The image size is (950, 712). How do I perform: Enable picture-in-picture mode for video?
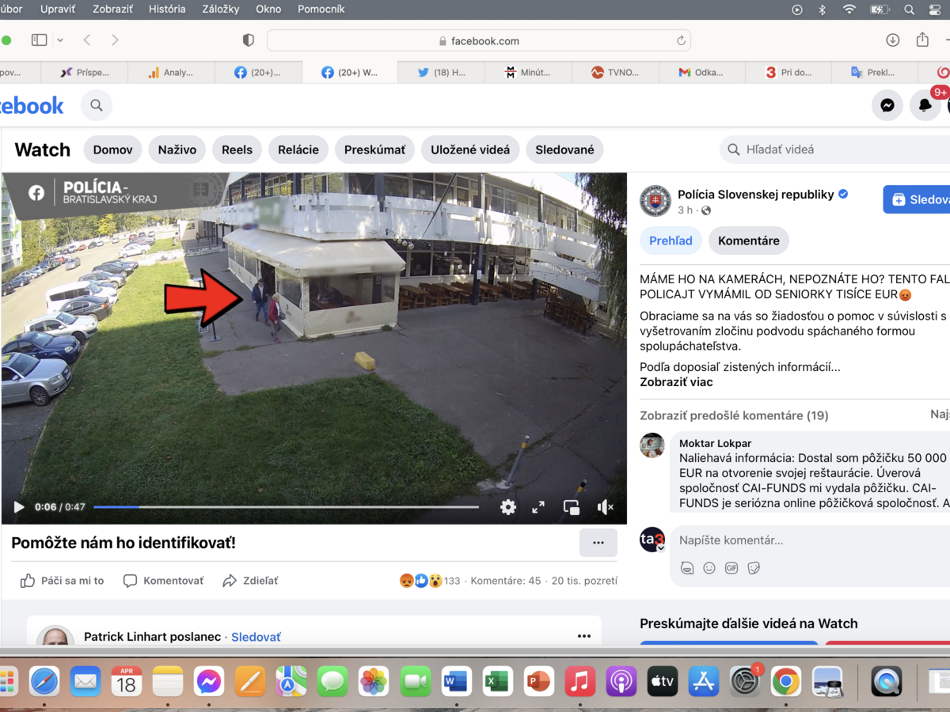click(571, 507)
